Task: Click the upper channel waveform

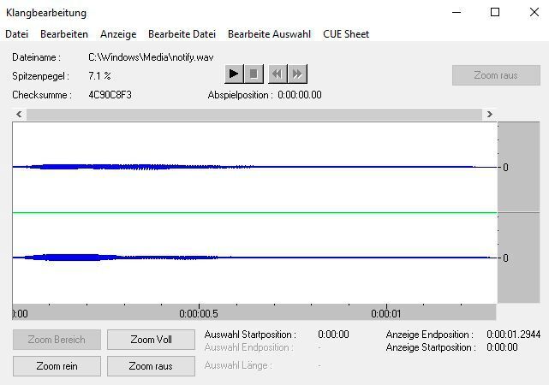Action: (255, 167)
